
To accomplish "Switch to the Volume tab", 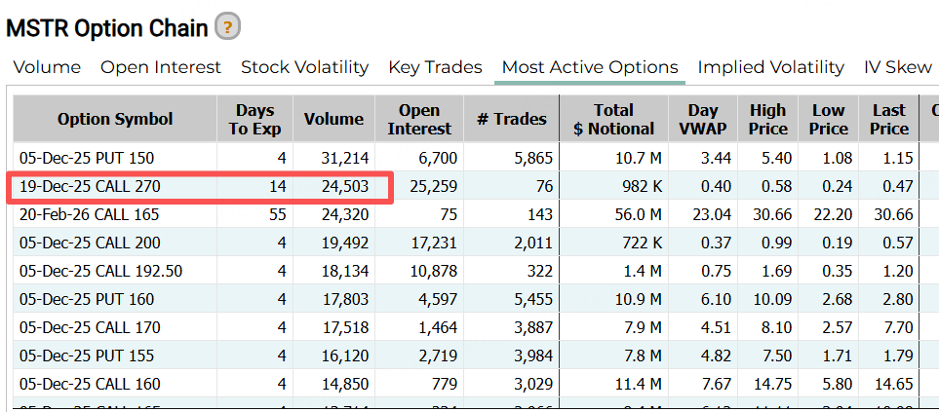I will point(47,67).
